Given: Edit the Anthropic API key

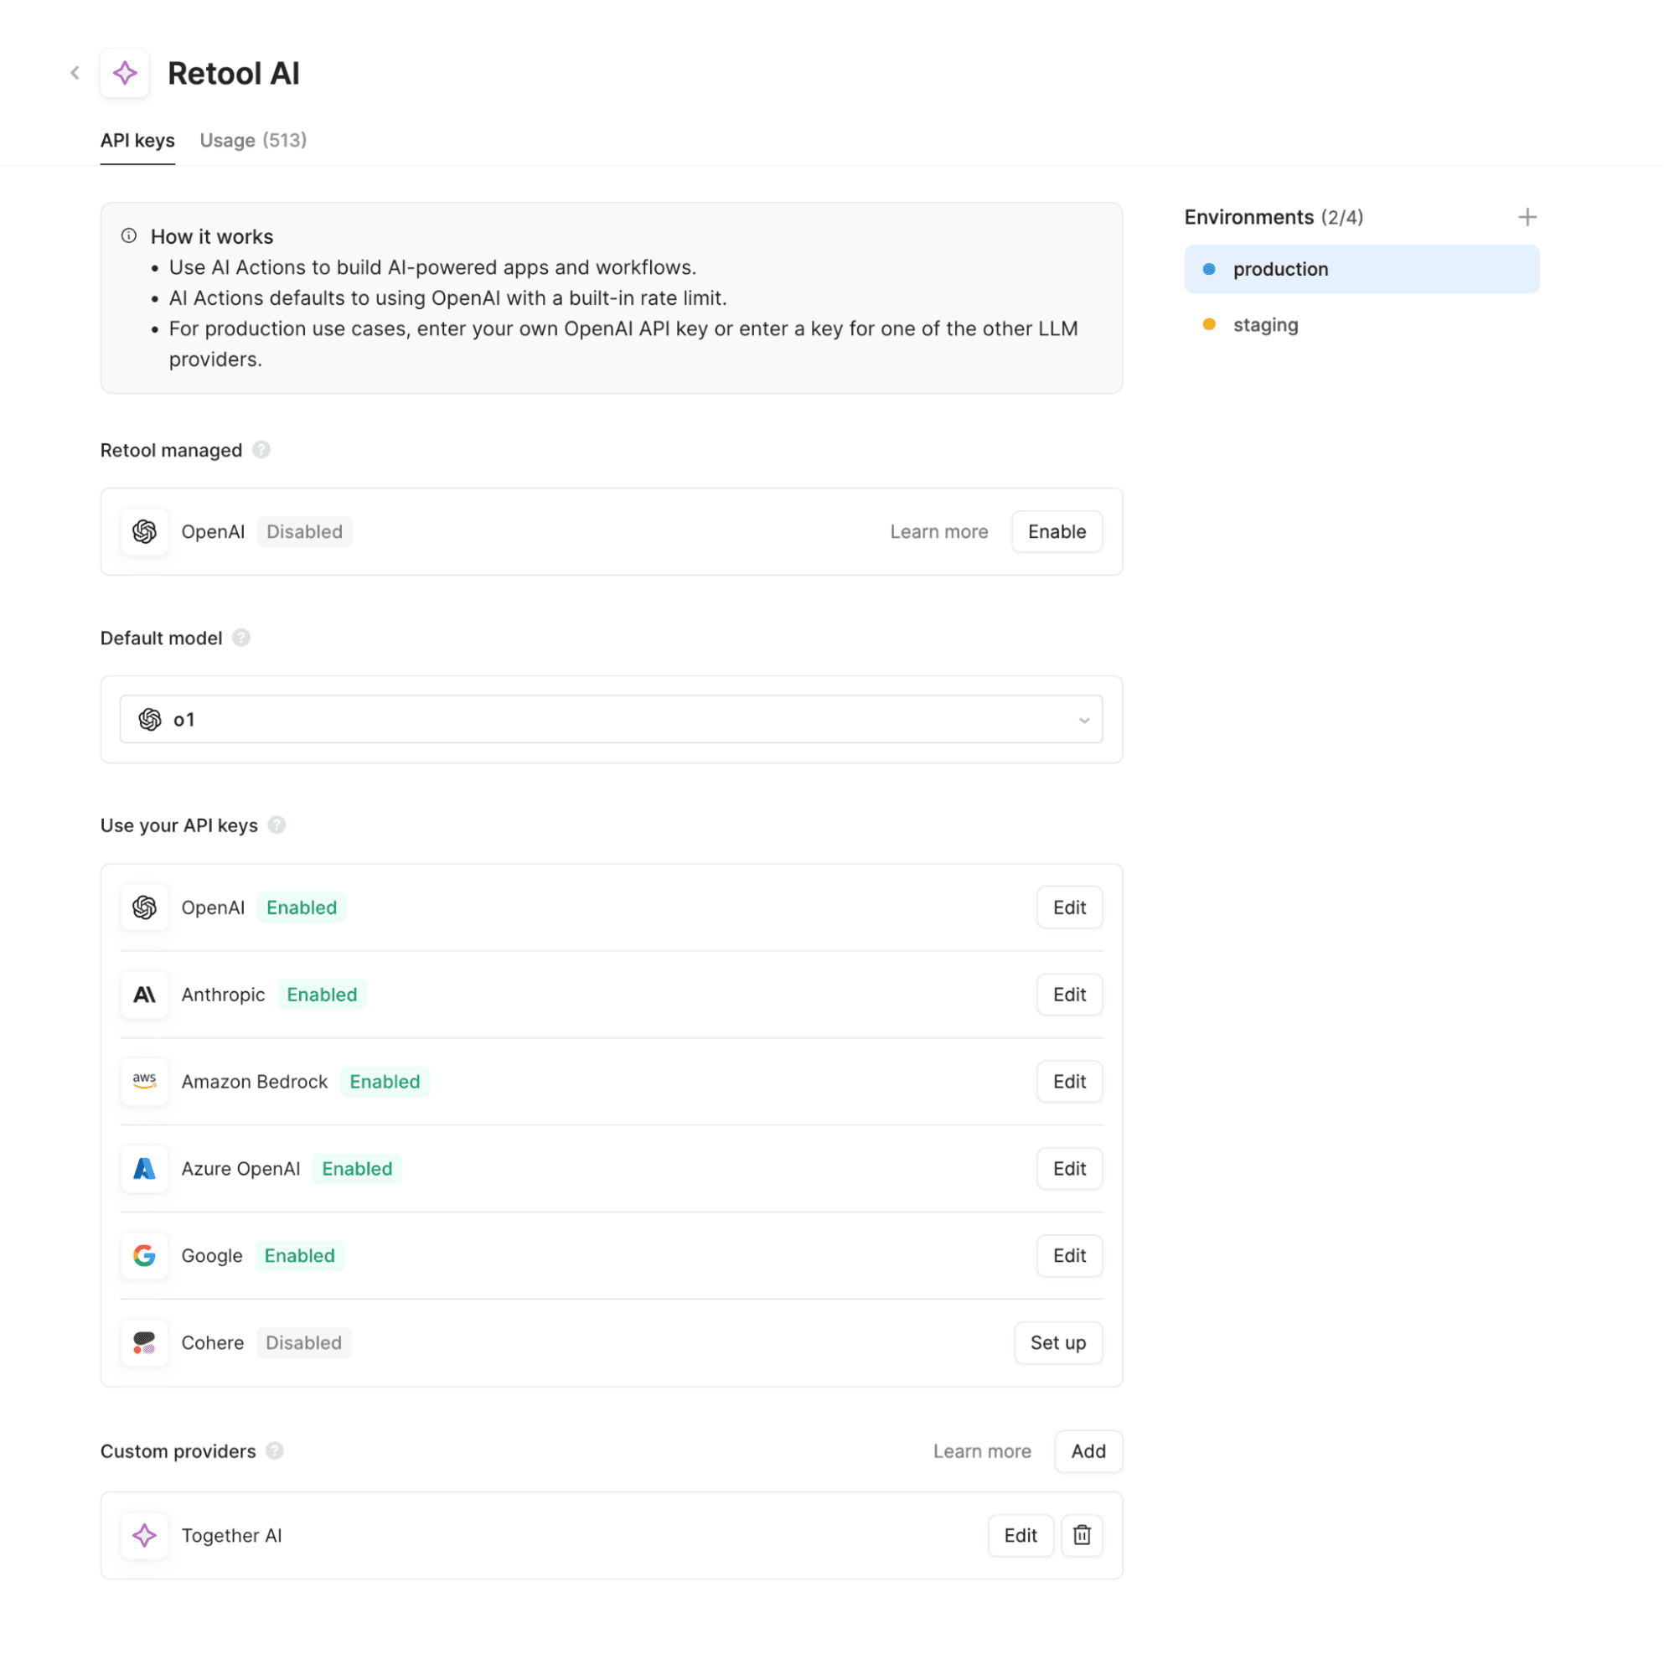Looking at the screenshot, I should [1068, 995].
